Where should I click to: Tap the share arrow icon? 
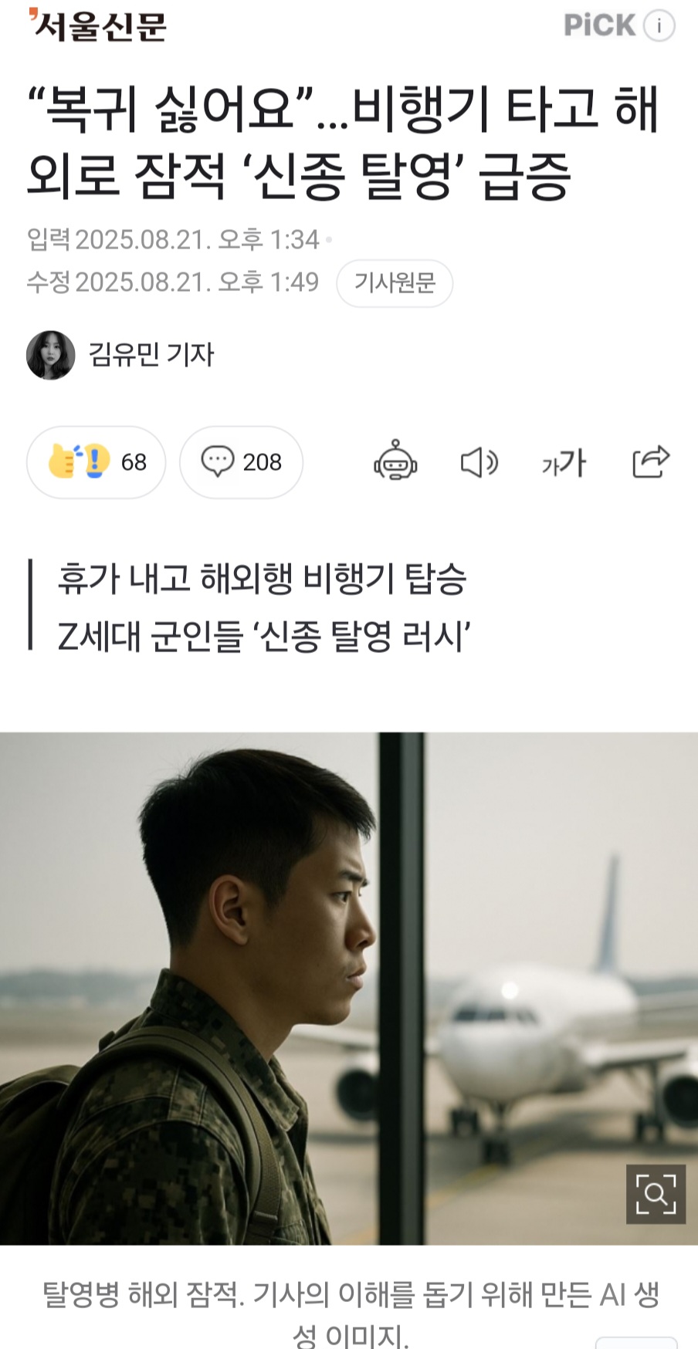pyautogui.click(x=650, y=461)
